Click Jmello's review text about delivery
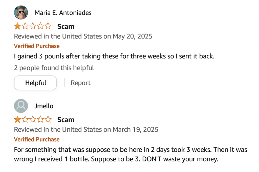Viewport: 259px width, 172px height. click(x=130, y=154)
